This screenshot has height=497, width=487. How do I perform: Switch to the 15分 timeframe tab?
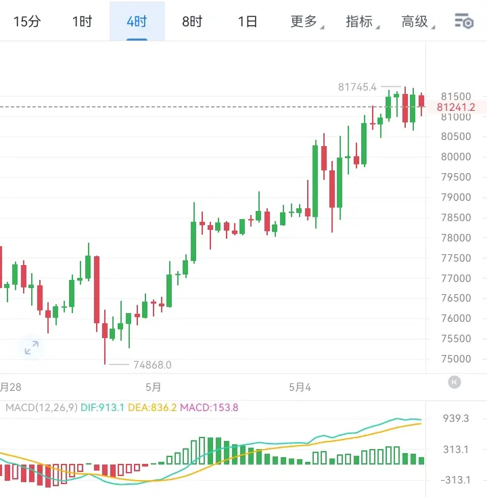[27, 21]
